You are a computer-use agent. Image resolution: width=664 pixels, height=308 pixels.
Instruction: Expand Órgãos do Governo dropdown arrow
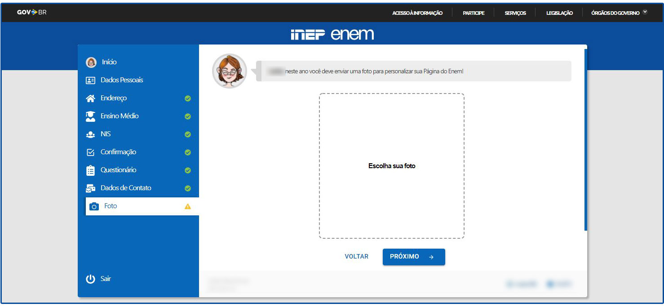click(x=645, y=12)
